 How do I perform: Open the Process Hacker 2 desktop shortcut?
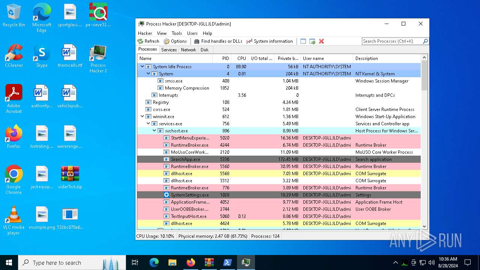(x=98, y=59)
